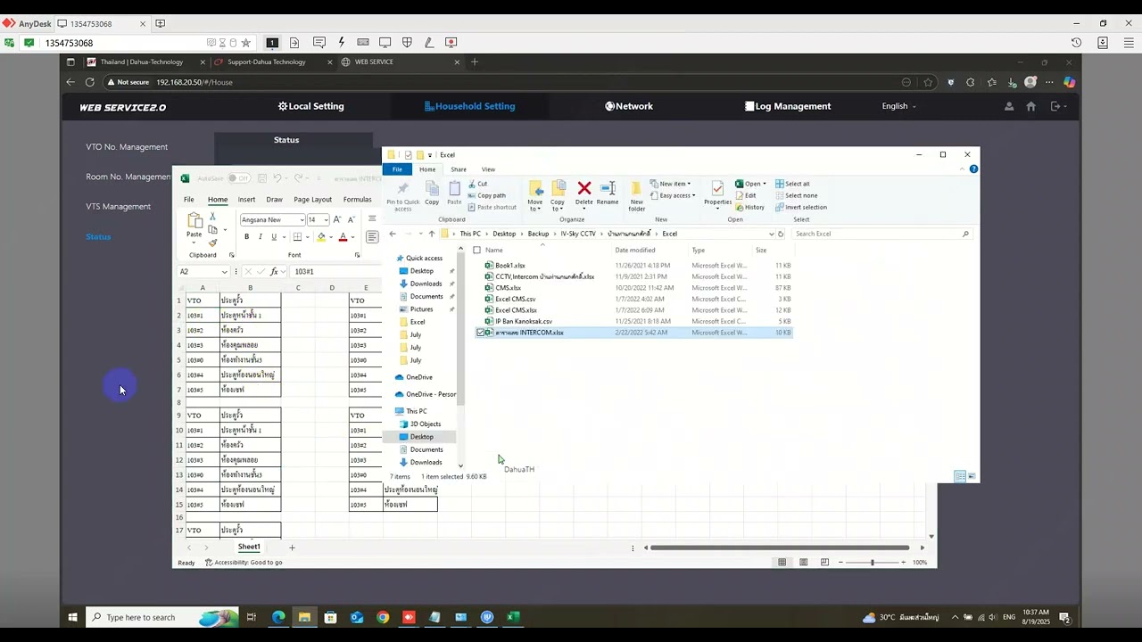Image resolution: width=1142 pixels, height=642 pixels.
Task: Toggle Excel AutoSave switch
Action: point(238,178)
